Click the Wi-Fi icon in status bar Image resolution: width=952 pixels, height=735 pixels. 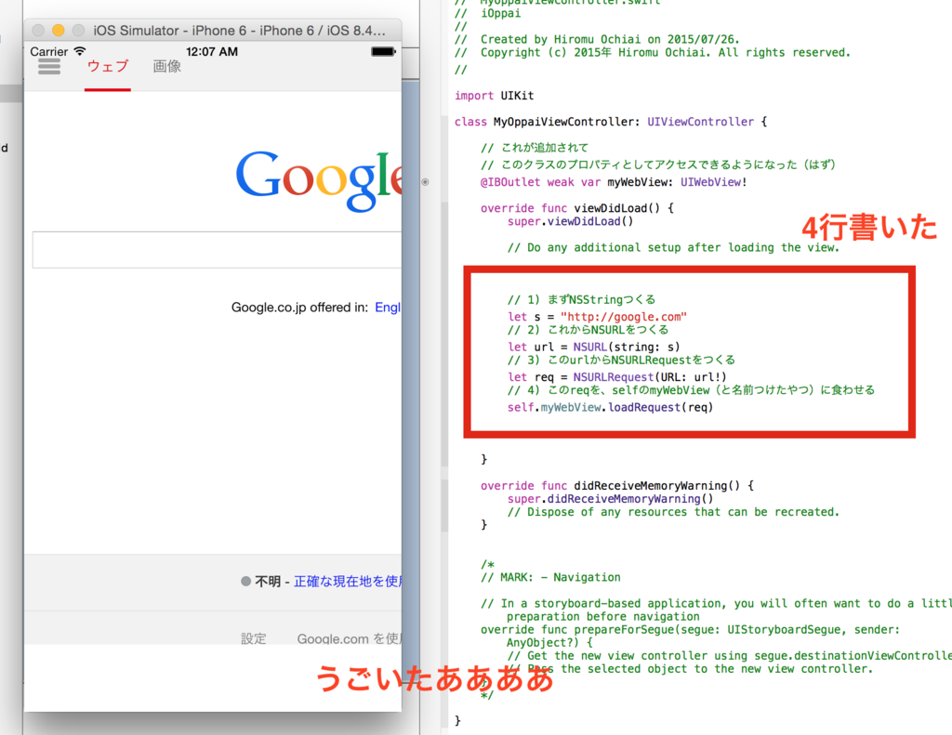click(80, 51)
